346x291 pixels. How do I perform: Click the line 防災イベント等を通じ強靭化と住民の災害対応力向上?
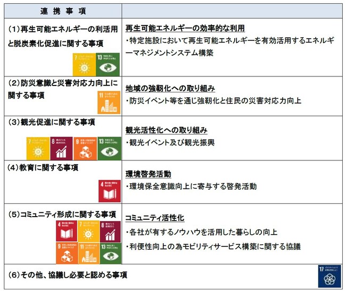click(213, 100)
